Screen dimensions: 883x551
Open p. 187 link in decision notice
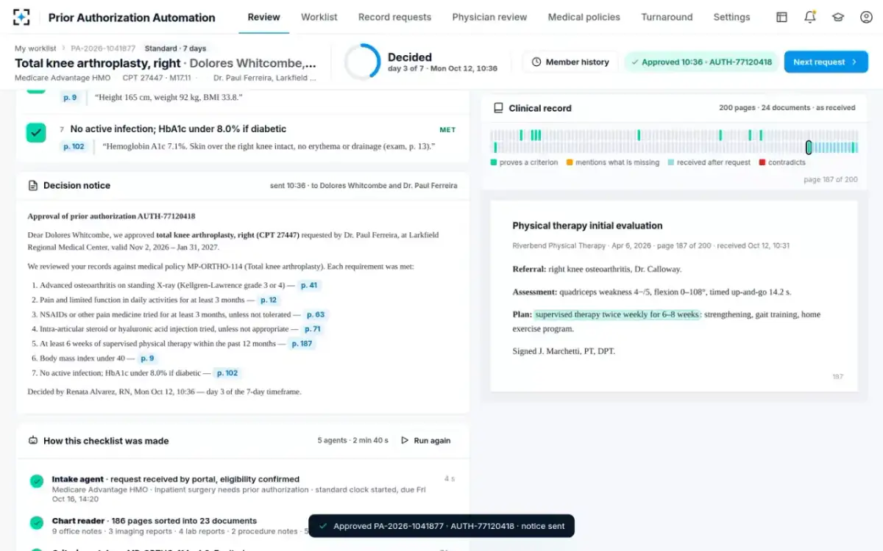point(302,343)
